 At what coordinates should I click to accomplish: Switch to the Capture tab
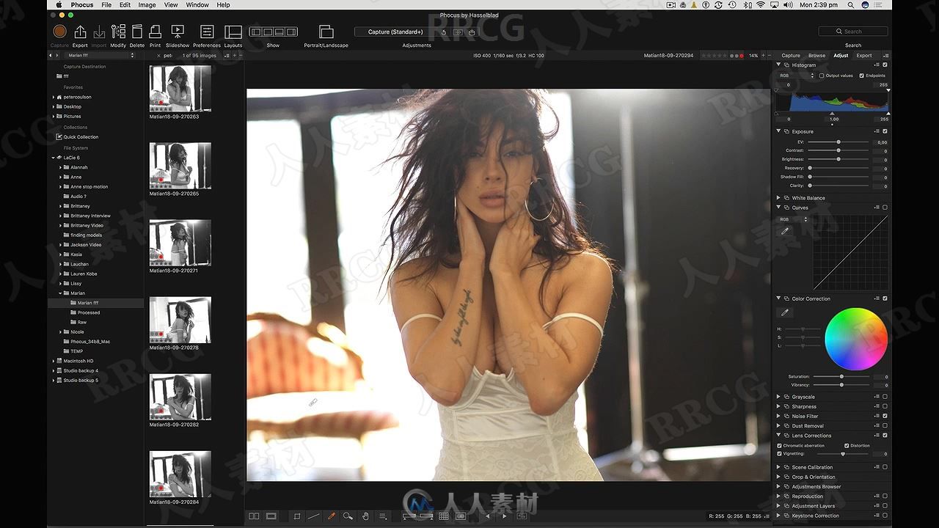coord(791,56)
